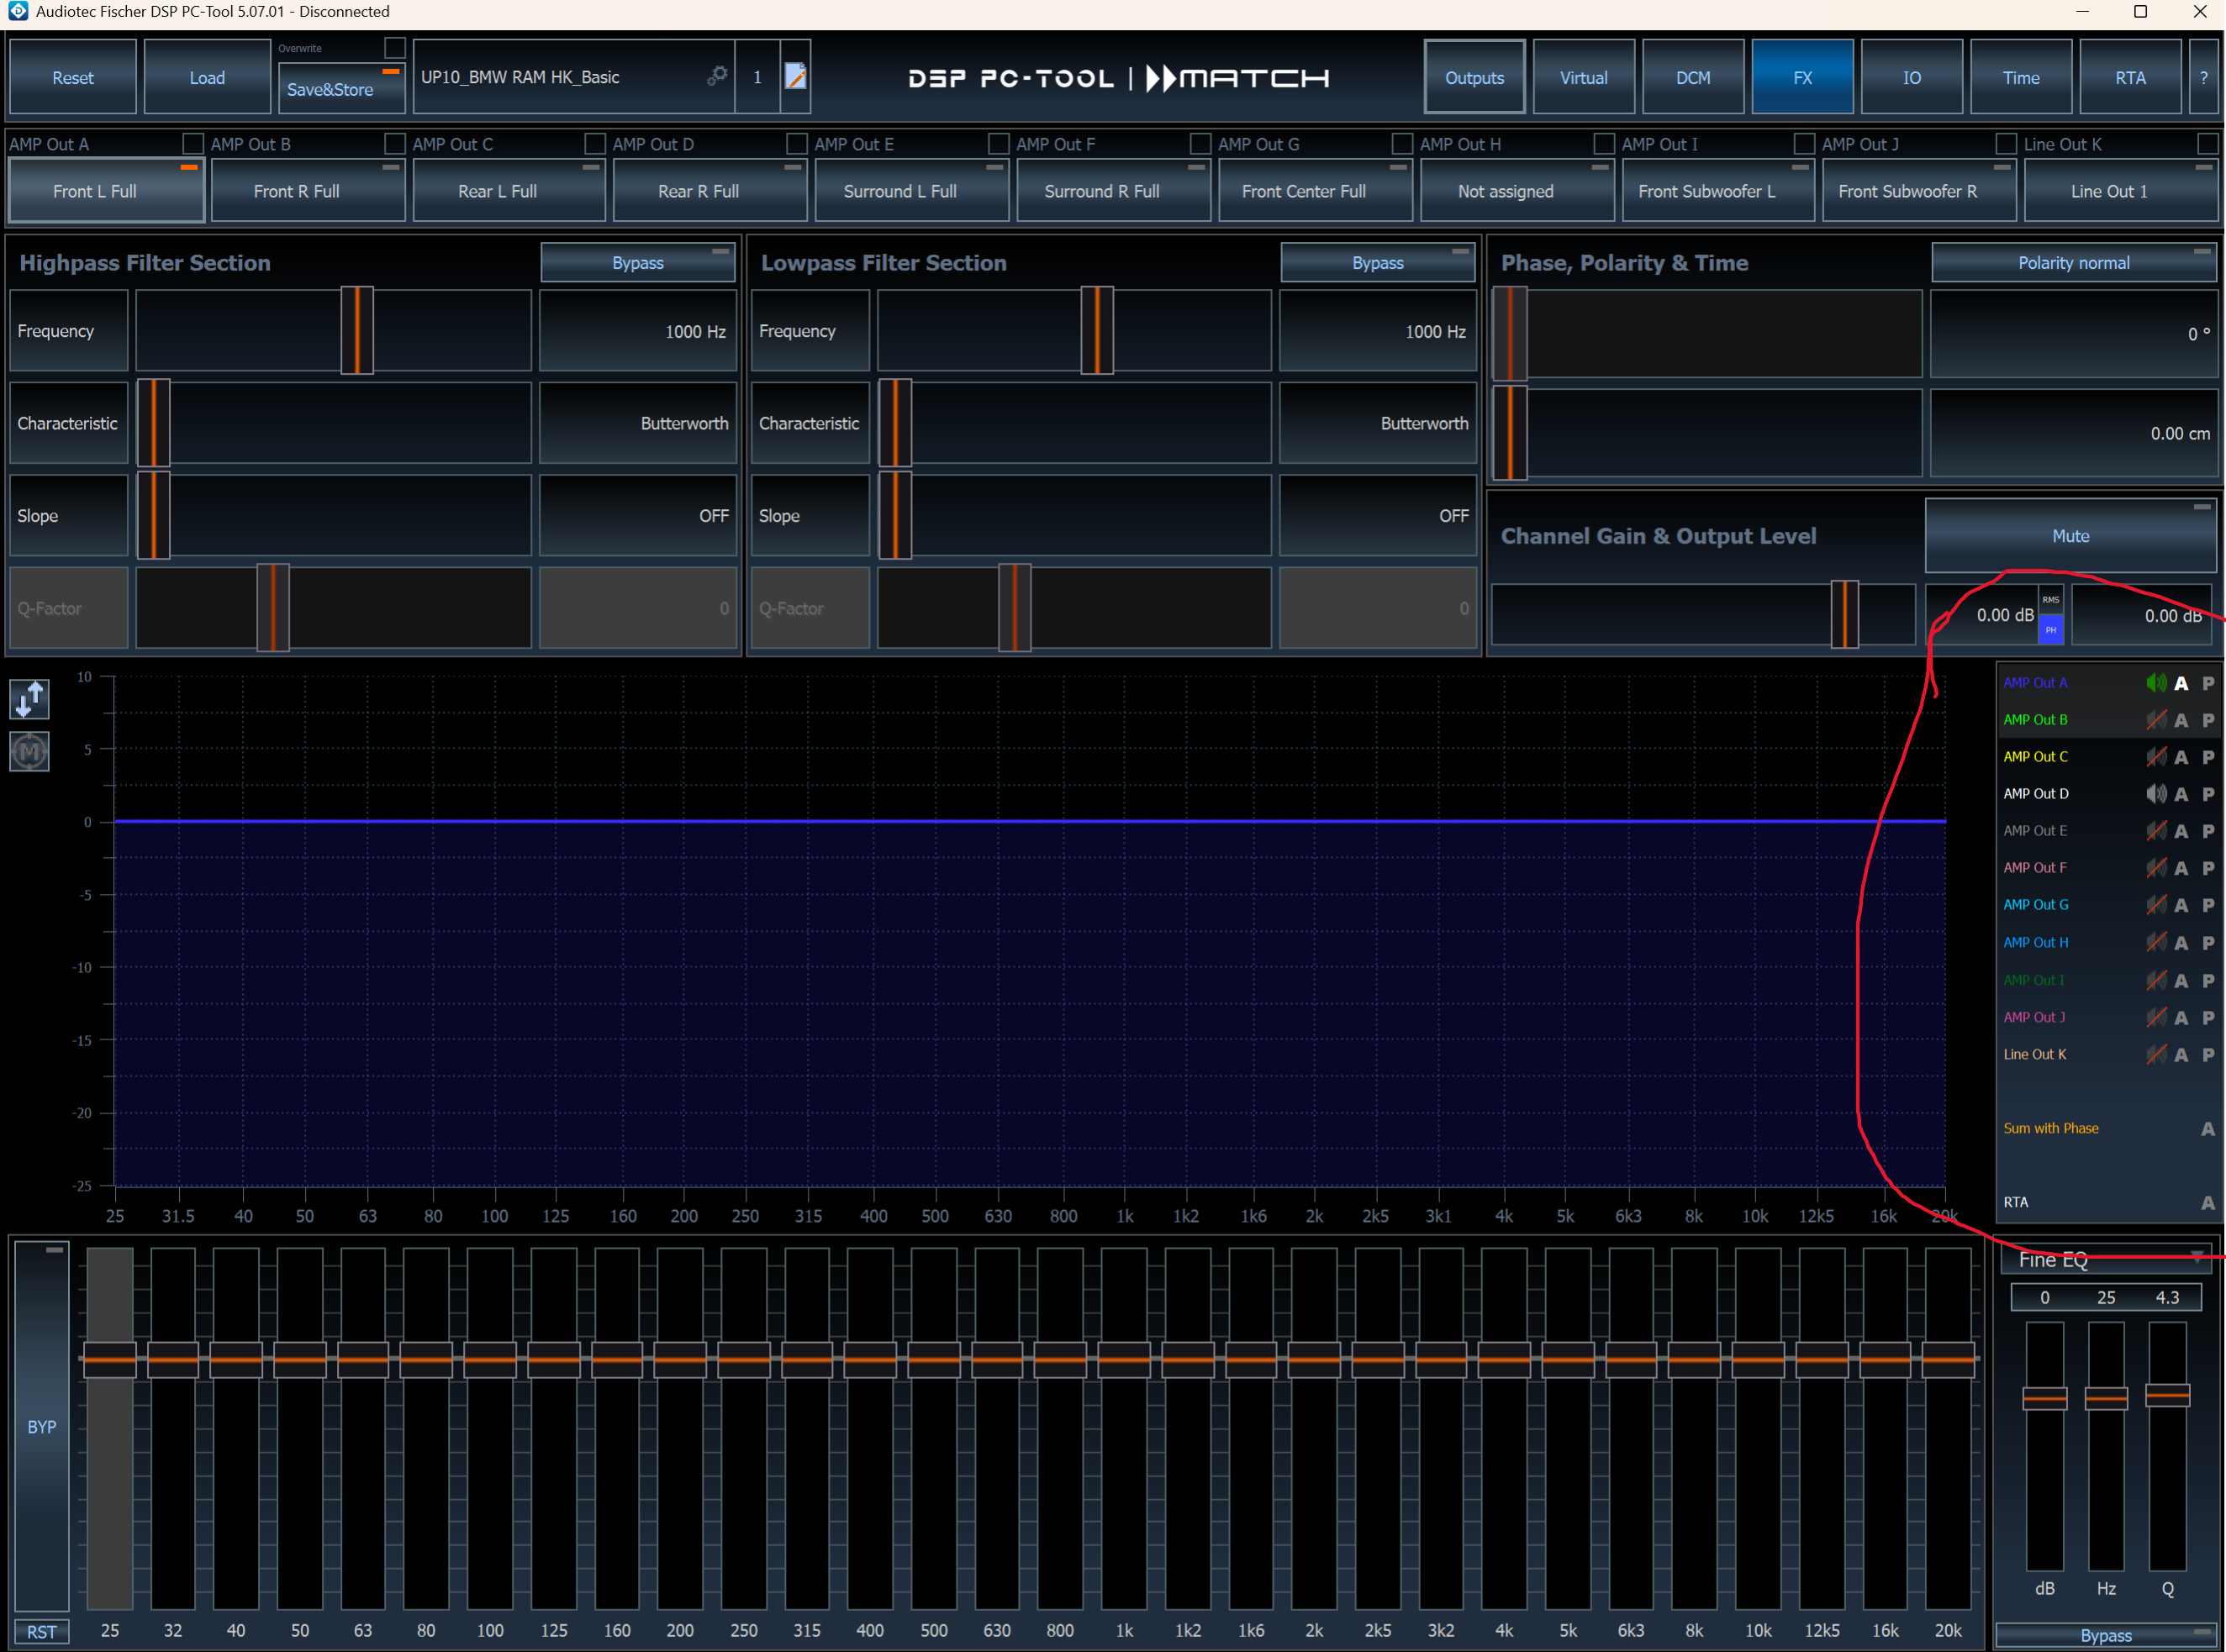2226x1652 pixels.
Task: Click the RTA tab in top navigation
Action: click(x=2127, y=78)
